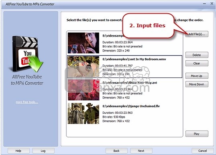Click the Bit rate: 930 Kbps text

tap(114, 117)
